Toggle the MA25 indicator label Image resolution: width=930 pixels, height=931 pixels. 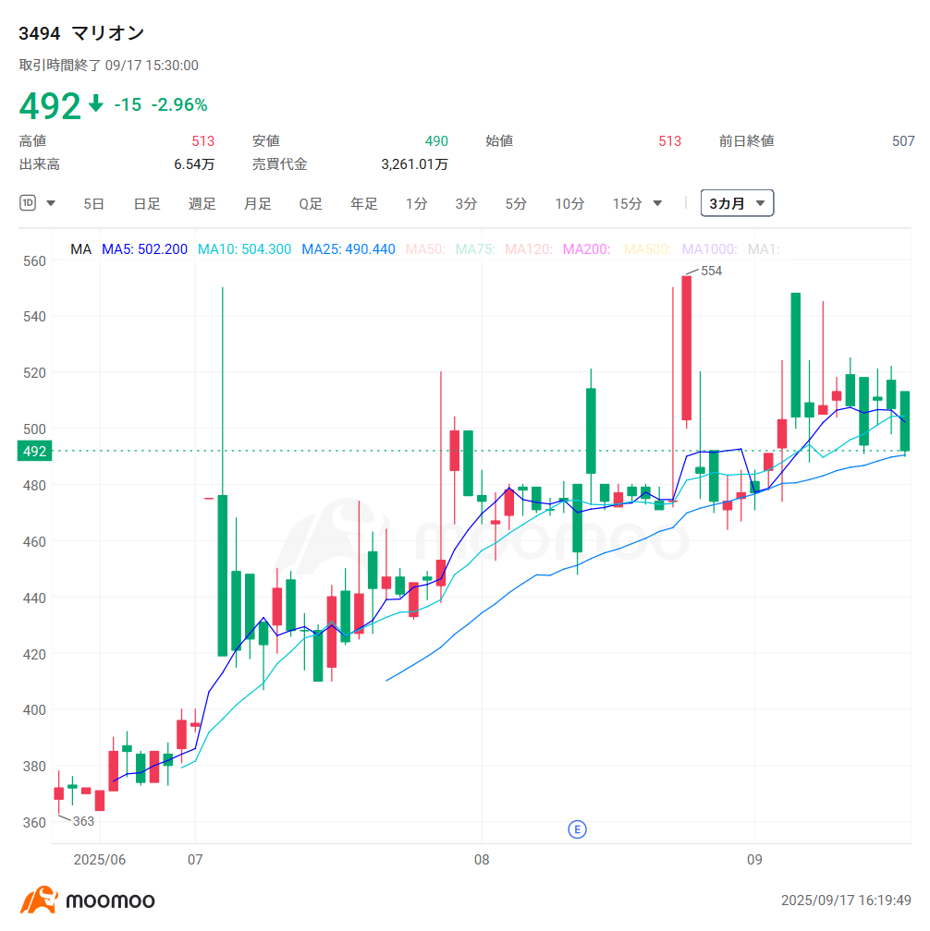coord(349,249)
